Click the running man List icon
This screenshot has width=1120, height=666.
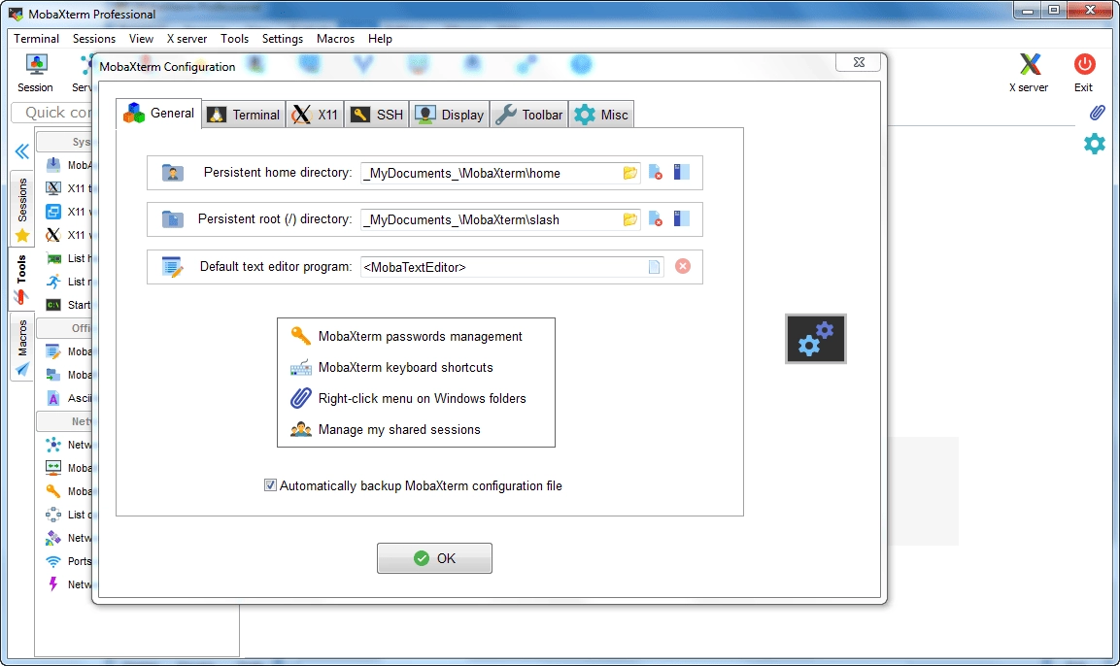52,282
